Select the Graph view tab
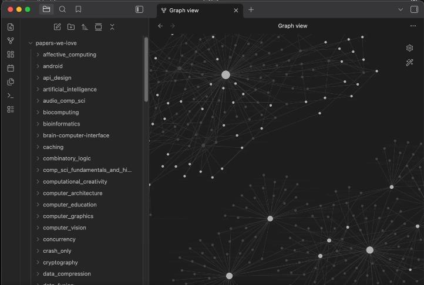 [x=196, y=10]
